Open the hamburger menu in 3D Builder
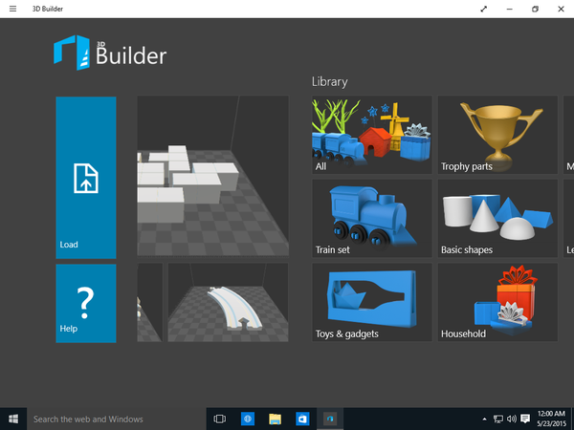 pyautogui.click(x=12, y=9)
